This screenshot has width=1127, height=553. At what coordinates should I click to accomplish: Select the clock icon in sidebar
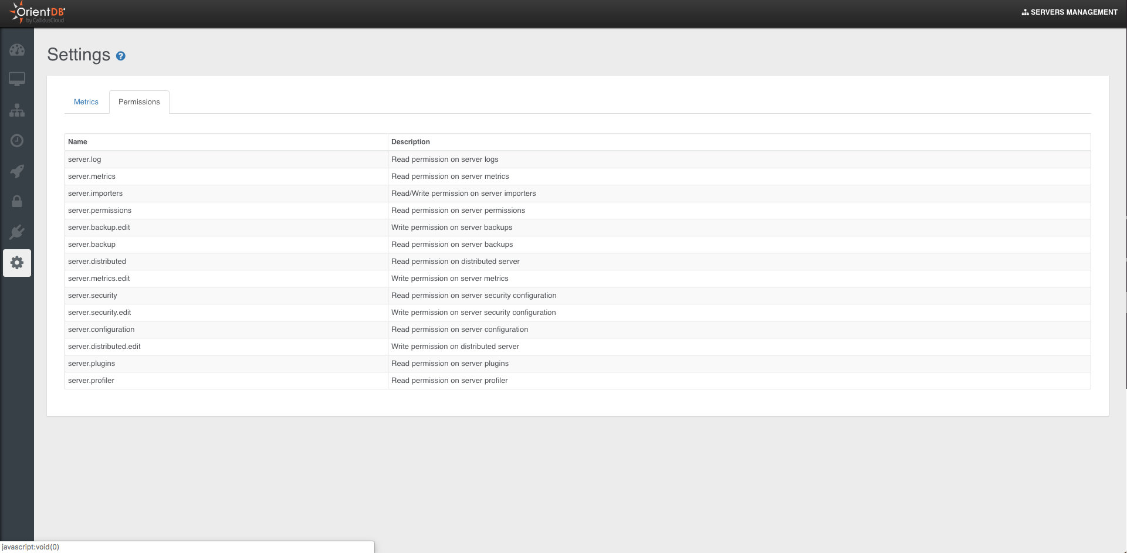[x=17, y=141]
